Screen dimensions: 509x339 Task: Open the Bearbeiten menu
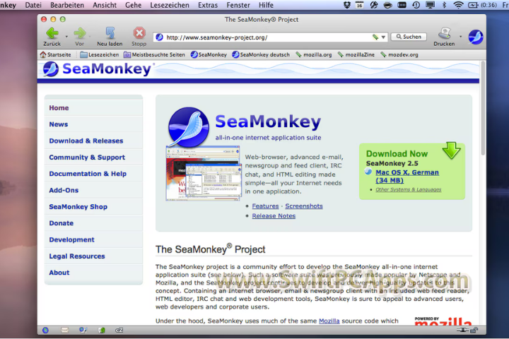[x=67, y=5]
